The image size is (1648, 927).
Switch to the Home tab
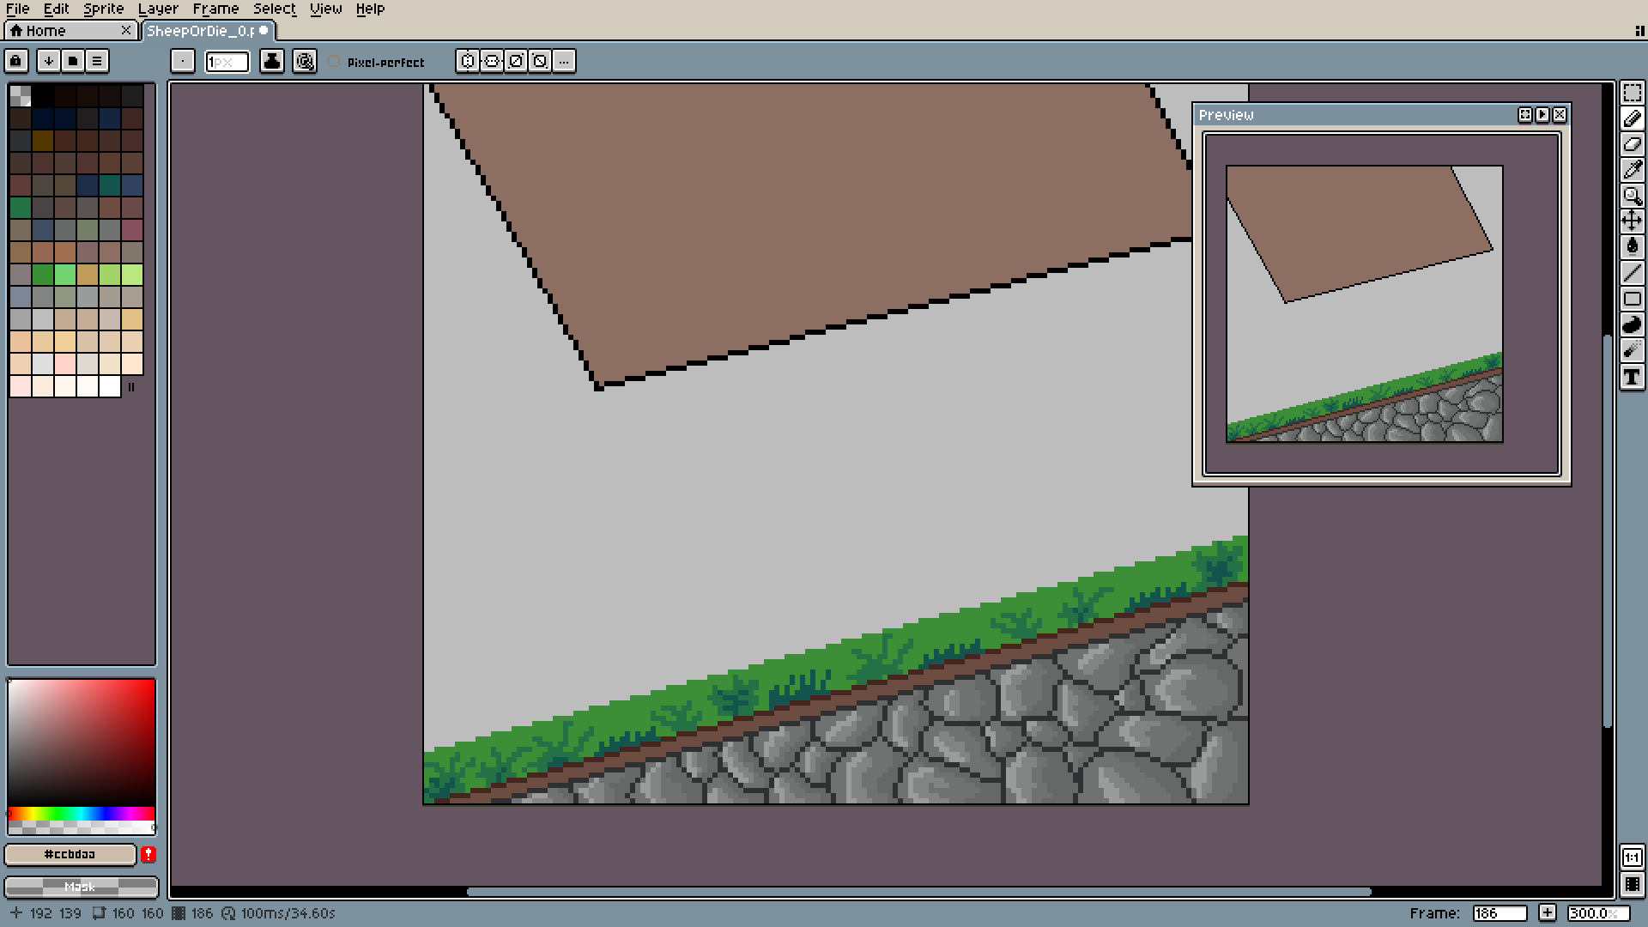pos(47,31)
